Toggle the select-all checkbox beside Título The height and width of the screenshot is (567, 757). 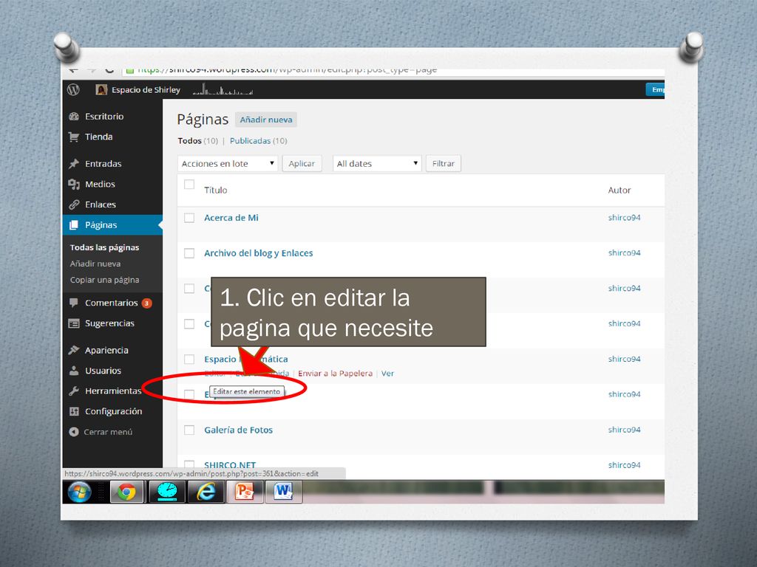point(189,185)
